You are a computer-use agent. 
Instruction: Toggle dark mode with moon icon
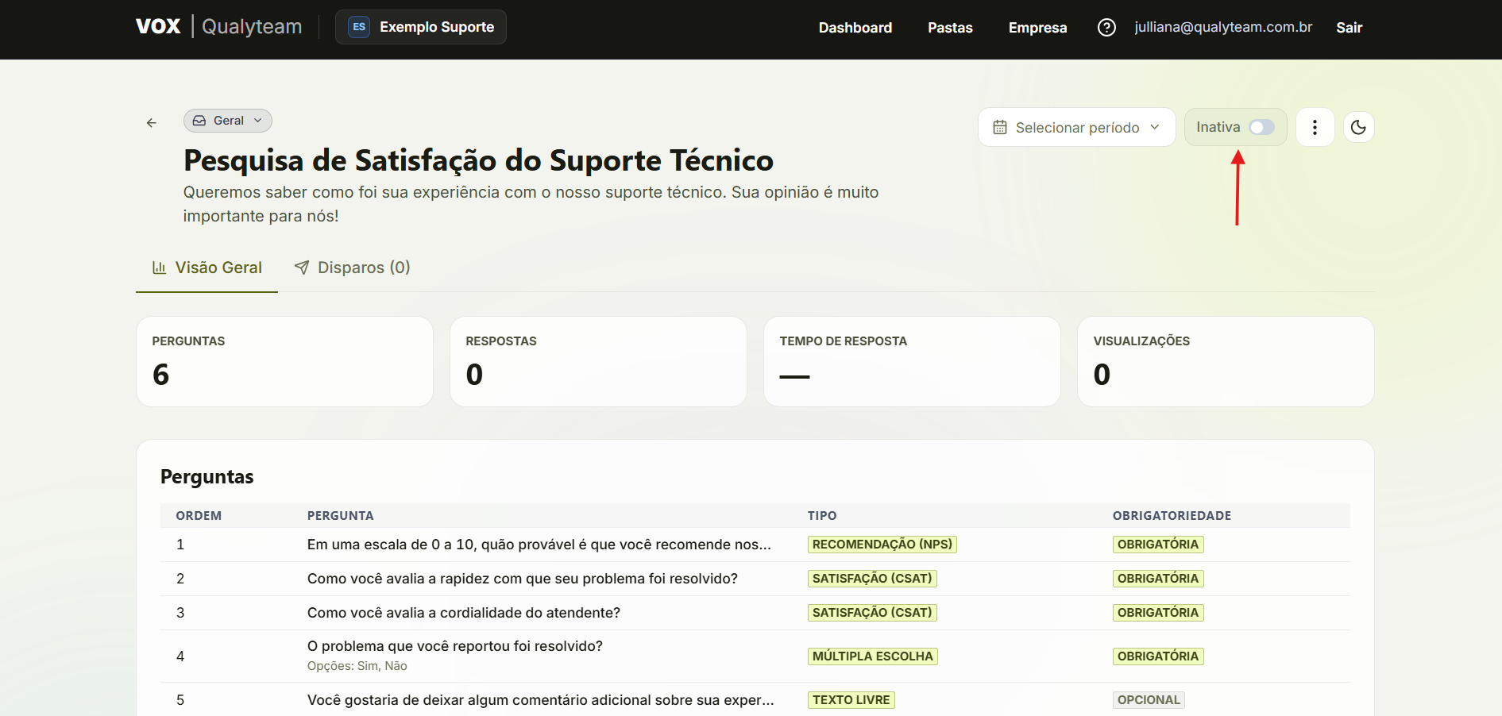(x=1358, y=127)
